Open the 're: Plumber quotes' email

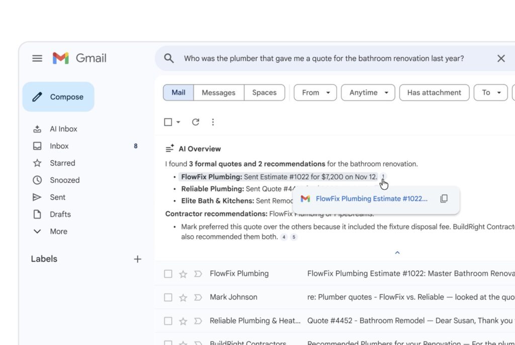(335, 297)
